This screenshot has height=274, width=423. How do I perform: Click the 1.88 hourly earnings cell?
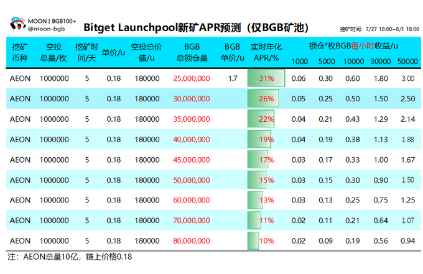pos(407,140)
